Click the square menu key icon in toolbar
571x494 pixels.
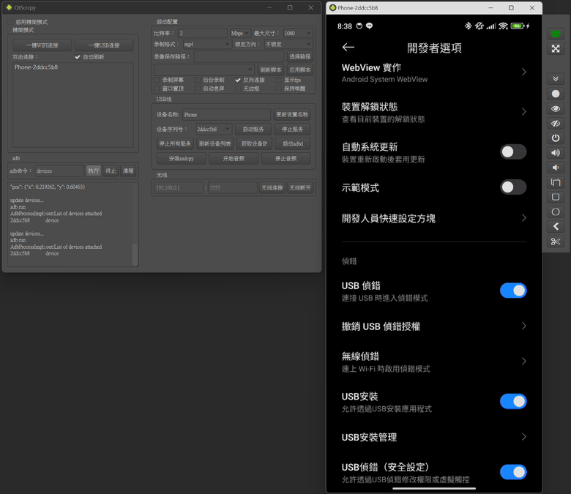pos(556,197)
